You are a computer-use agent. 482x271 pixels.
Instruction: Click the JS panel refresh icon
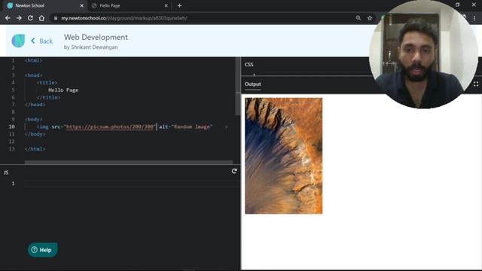pyautogui.click(x=234, y=171)
